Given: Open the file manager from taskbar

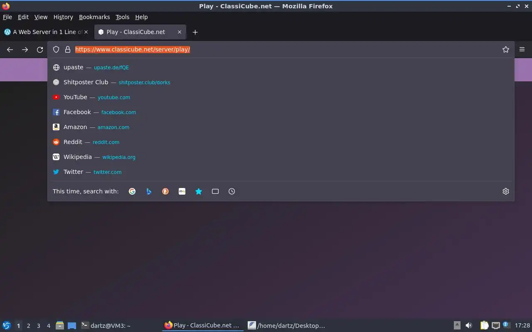Looking at the screenshot, I should pos(60,325).
